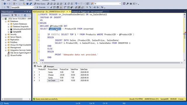Image resolution: width=187 pixels, height=105 pixels.
Task: Cut selection using the scissors icon
Action: (x=65, y=4)
